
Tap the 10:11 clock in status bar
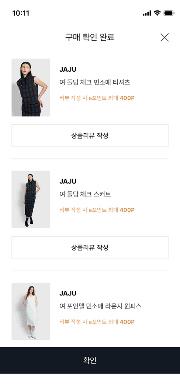point(21,13)
